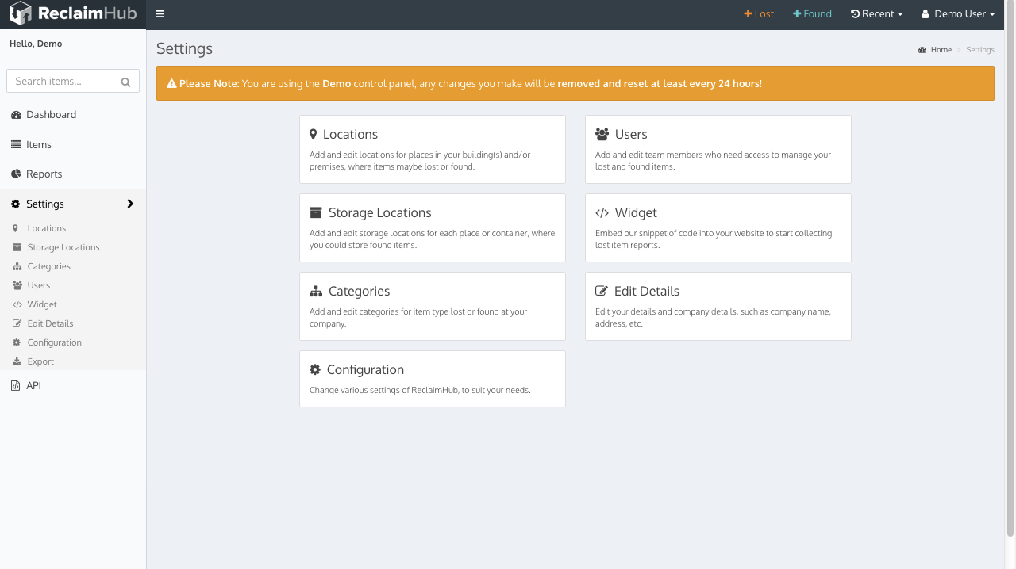The width and height of the screenshot is (1016, 569).
Task: Open the Storage Locations card heading
Action: (x=380, y=213)
